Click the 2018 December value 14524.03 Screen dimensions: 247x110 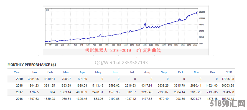click(x=211, y=85)
